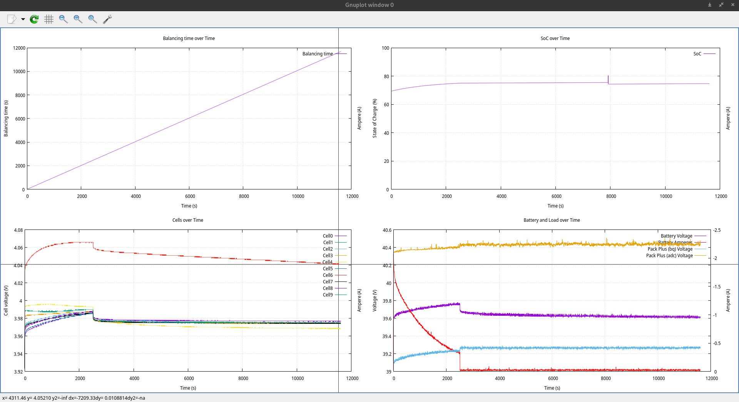Screen dimensions: 739x402
Task: Click 'Time (s)' label under Cells plot
Action: [x=188, y=388]
